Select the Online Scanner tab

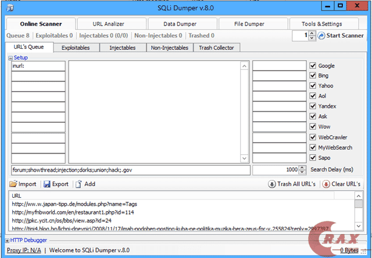pos(41,24)
